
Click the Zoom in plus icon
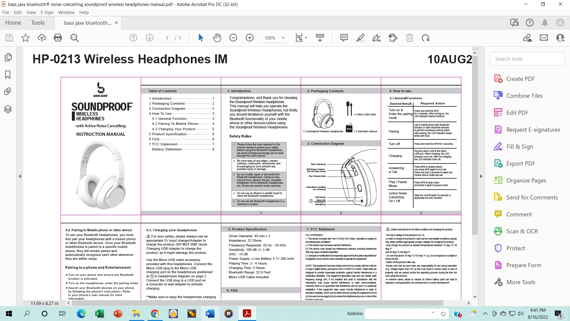pos(250,38)
